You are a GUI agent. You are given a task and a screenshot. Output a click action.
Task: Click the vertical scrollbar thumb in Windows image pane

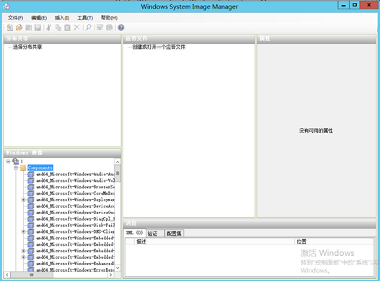[x=118, y=173]
